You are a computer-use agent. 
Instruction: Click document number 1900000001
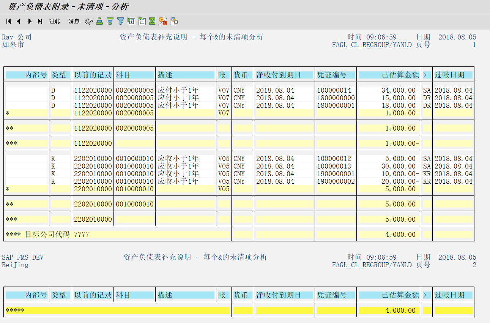336,174
